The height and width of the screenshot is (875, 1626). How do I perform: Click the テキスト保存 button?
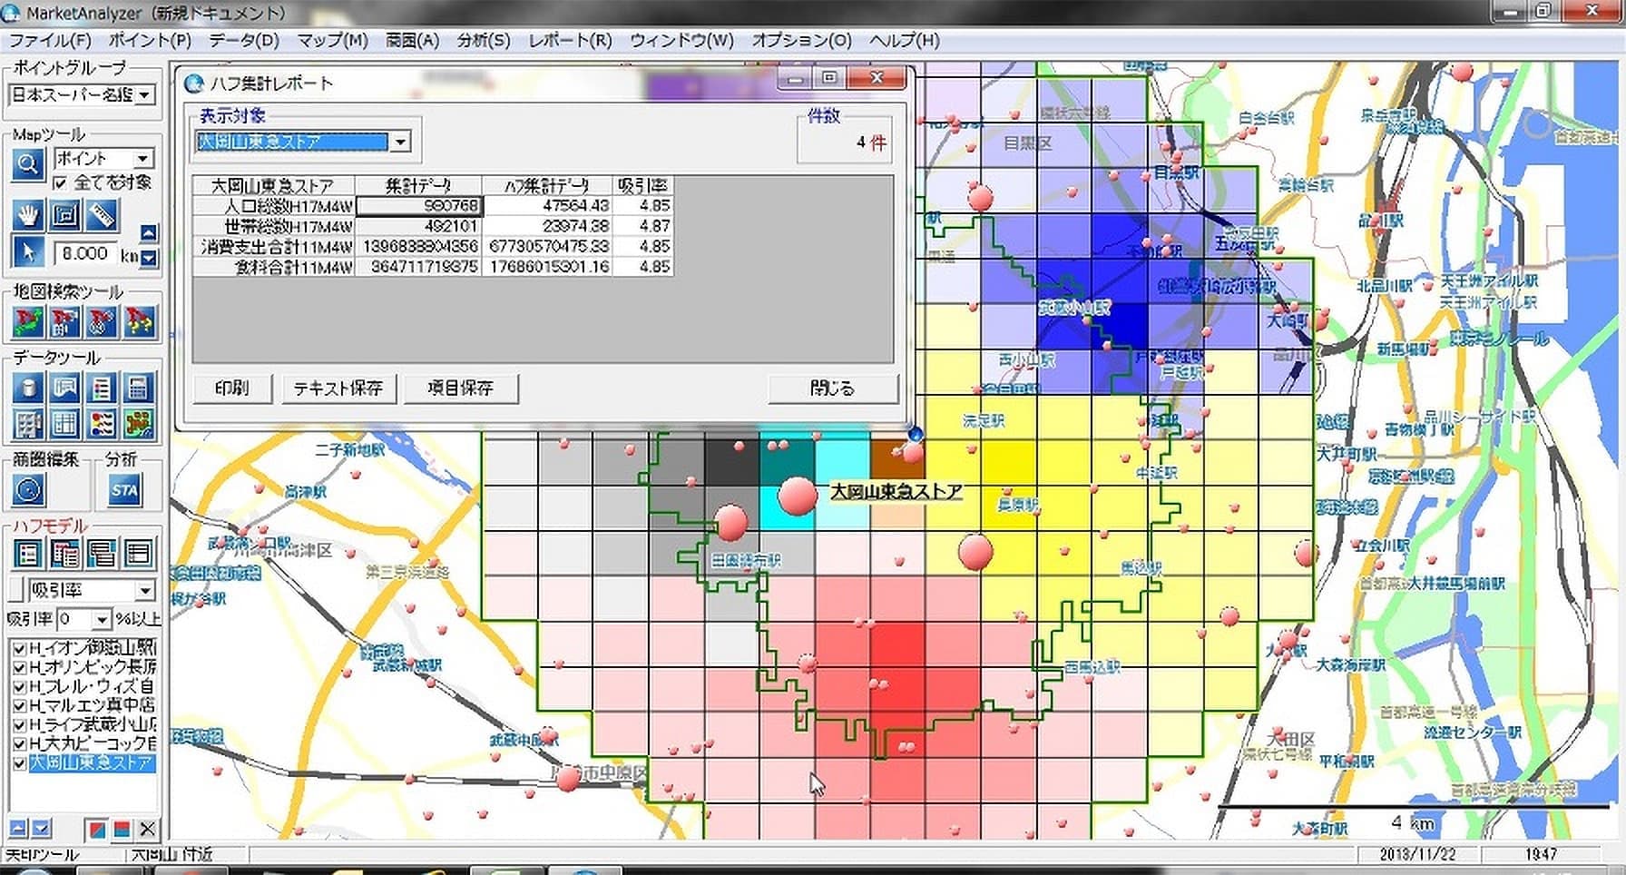[338, 388]
